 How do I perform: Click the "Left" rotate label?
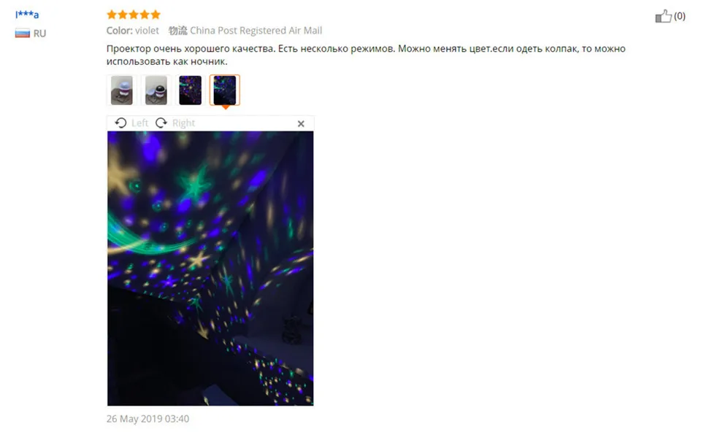coord(139,123)
